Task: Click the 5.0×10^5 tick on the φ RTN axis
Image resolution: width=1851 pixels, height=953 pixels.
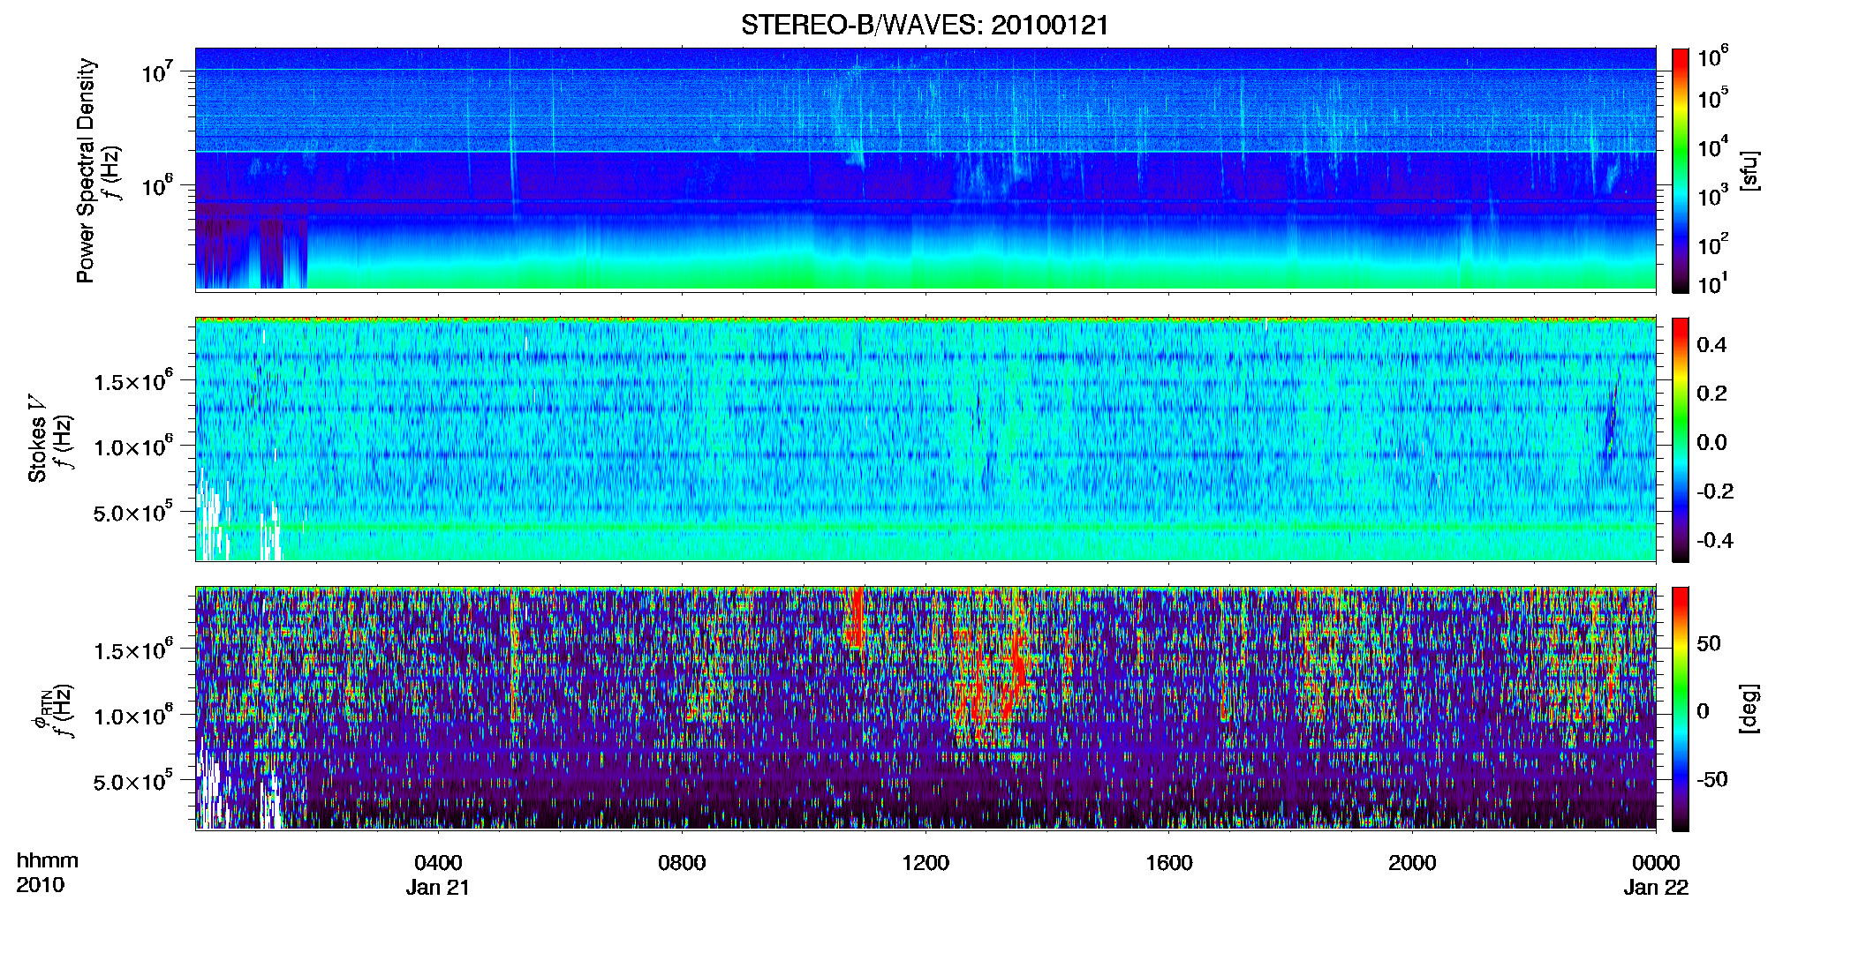Action: [x=133, y=782]
